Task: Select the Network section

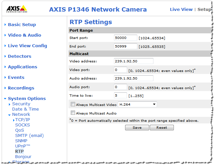Action: tap(21, 115)
